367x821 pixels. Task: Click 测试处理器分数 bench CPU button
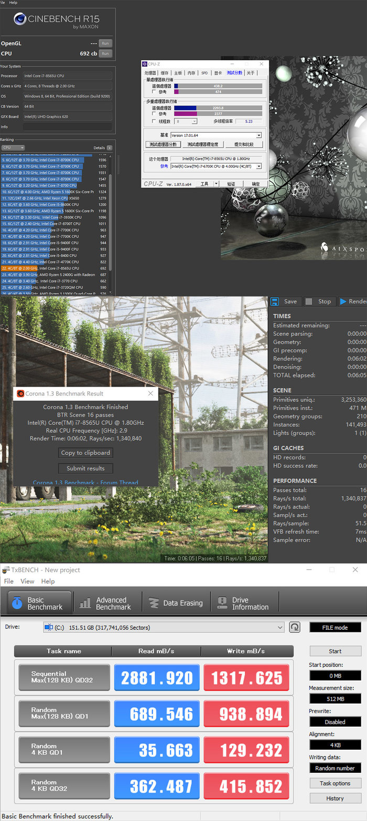163,144
